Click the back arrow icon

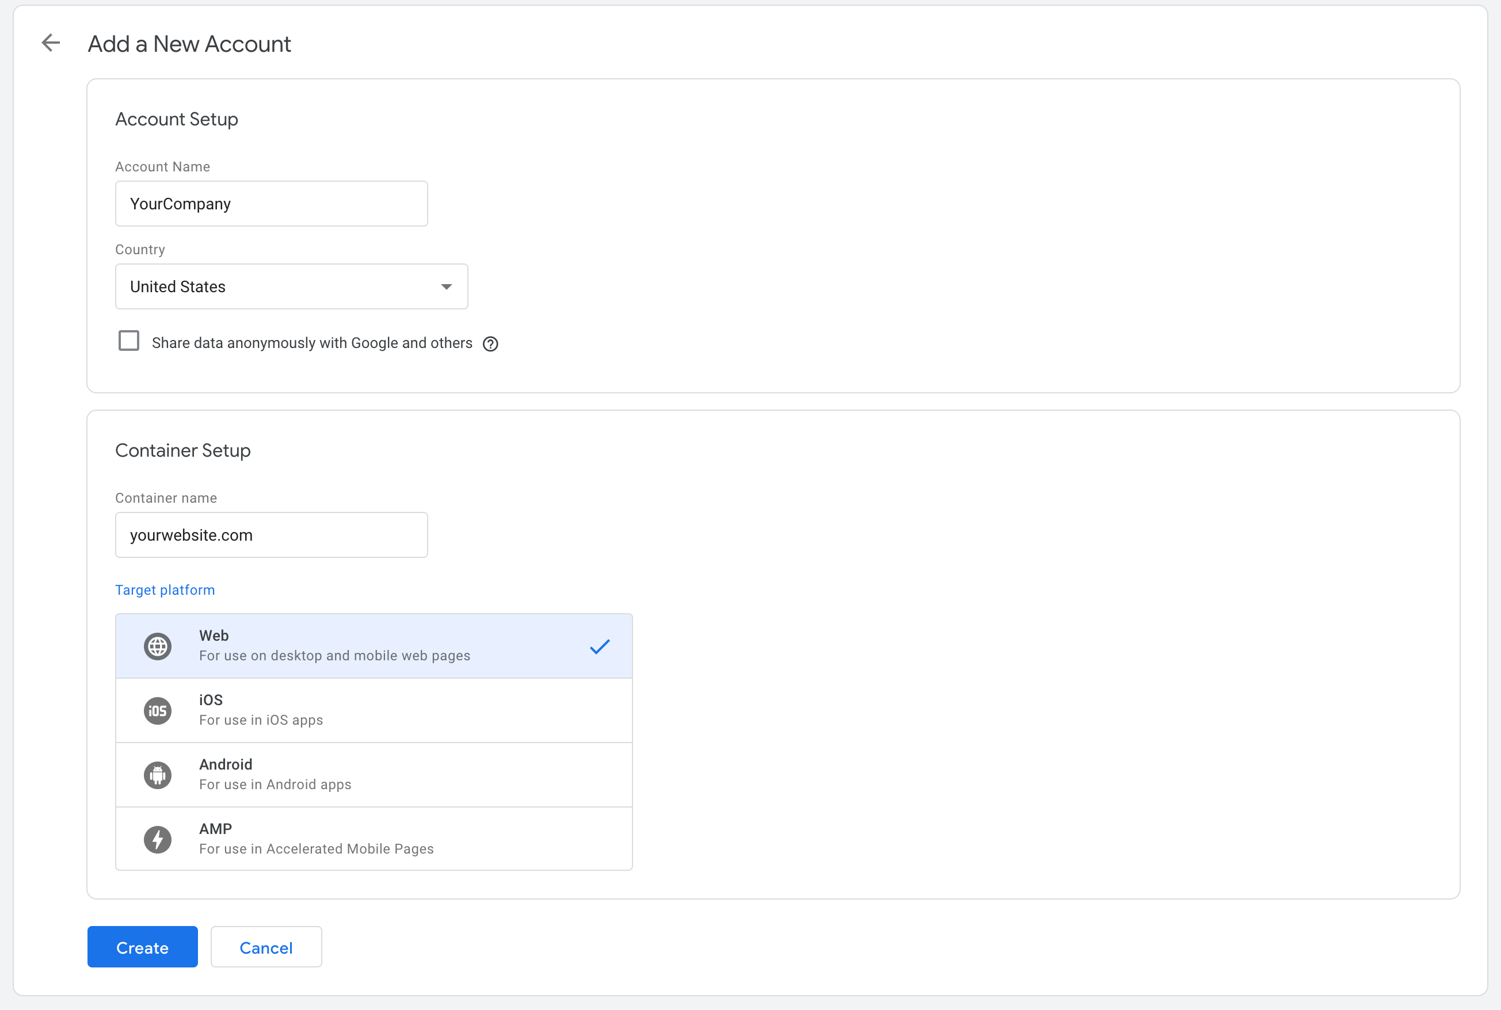point(51,43)
